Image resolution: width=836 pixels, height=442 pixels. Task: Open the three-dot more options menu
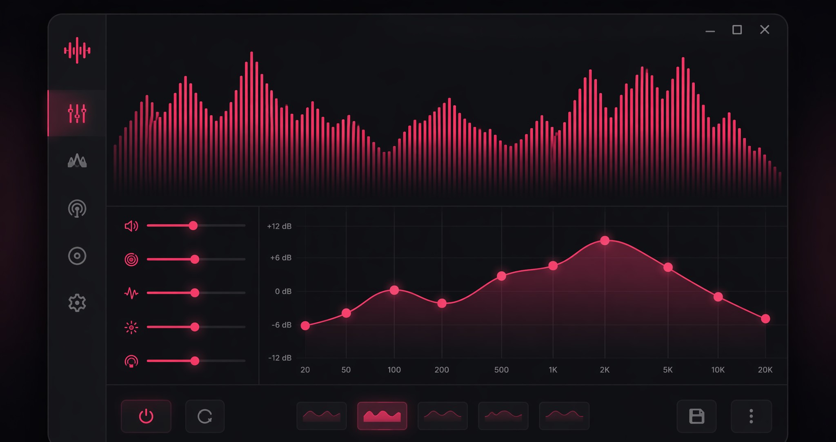pyautogui.click(x=751, y=416)
